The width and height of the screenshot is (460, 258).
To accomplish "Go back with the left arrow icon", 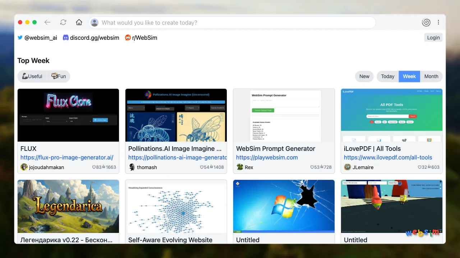I will click(47, 22).
